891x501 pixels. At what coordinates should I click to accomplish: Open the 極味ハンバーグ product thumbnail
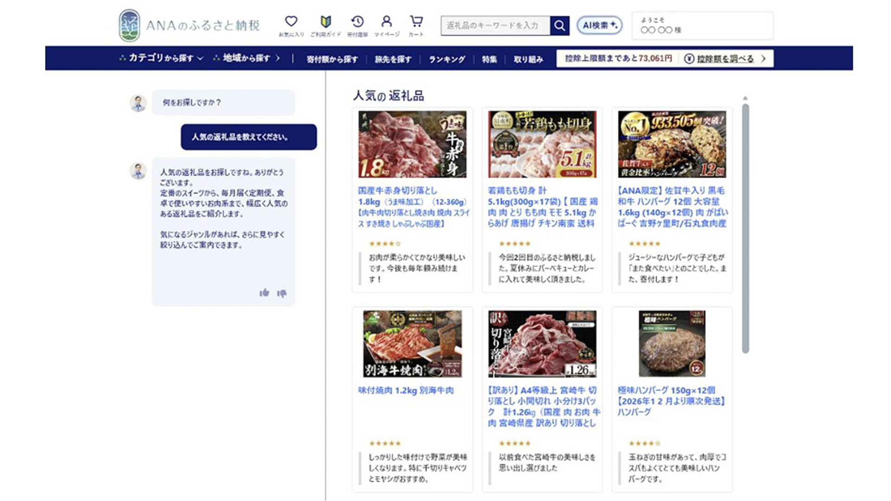coord(672,344)
